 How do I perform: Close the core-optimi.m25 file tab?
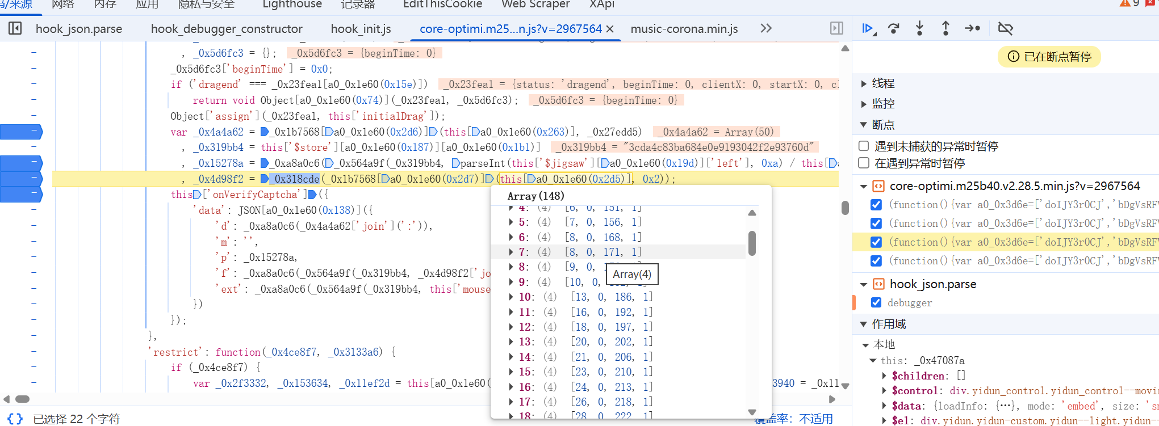[x=610, y=29]
